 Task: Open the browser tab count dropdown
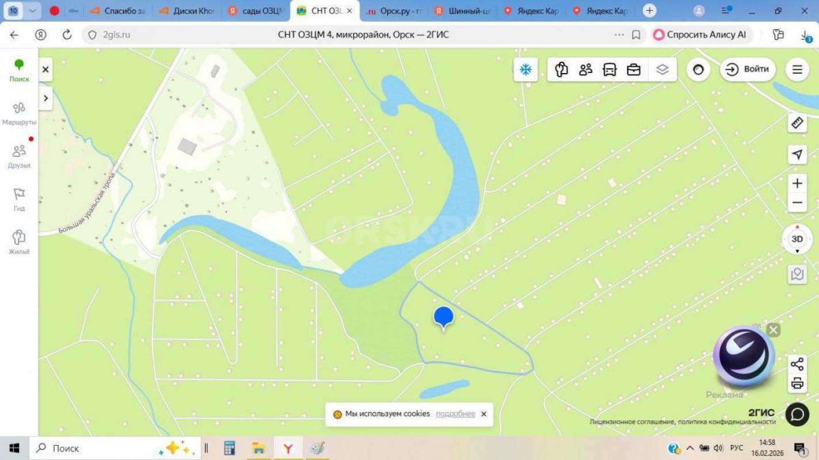(32, 10)
